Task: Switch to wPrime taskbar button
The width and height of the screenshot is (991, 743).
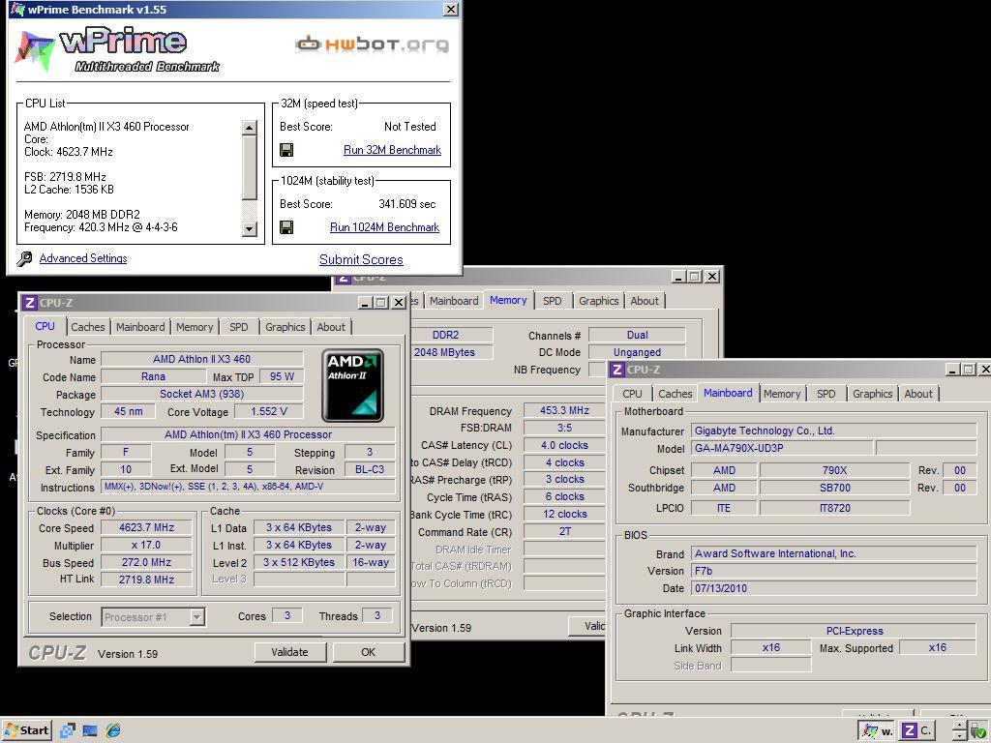Action: pyautogui.click(x=877, y=731)
